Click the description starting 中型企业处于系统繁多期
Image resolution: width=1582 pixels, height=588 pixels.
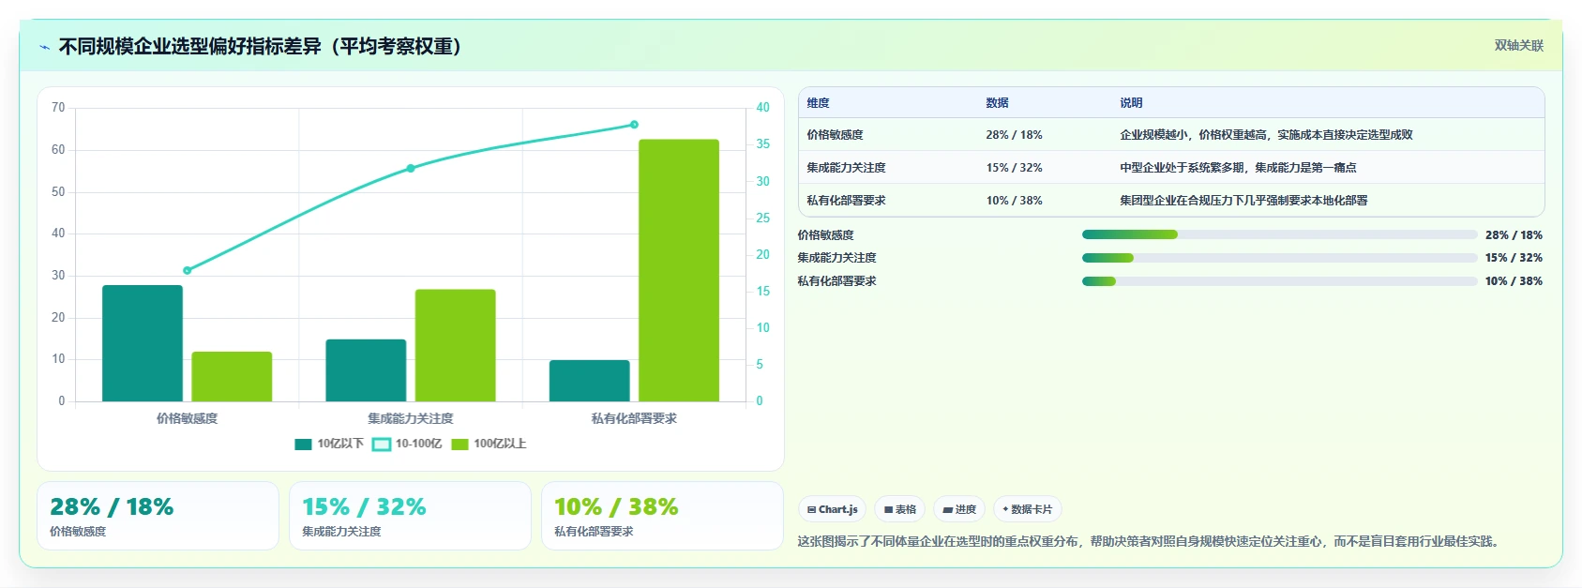pos(1238,168)
